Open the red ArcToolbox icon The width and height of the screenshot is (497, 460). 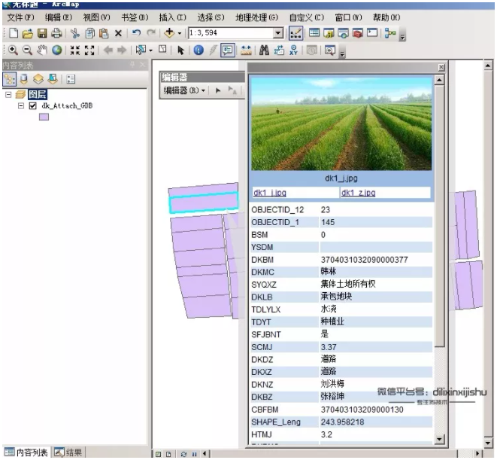tap(358, 32)
